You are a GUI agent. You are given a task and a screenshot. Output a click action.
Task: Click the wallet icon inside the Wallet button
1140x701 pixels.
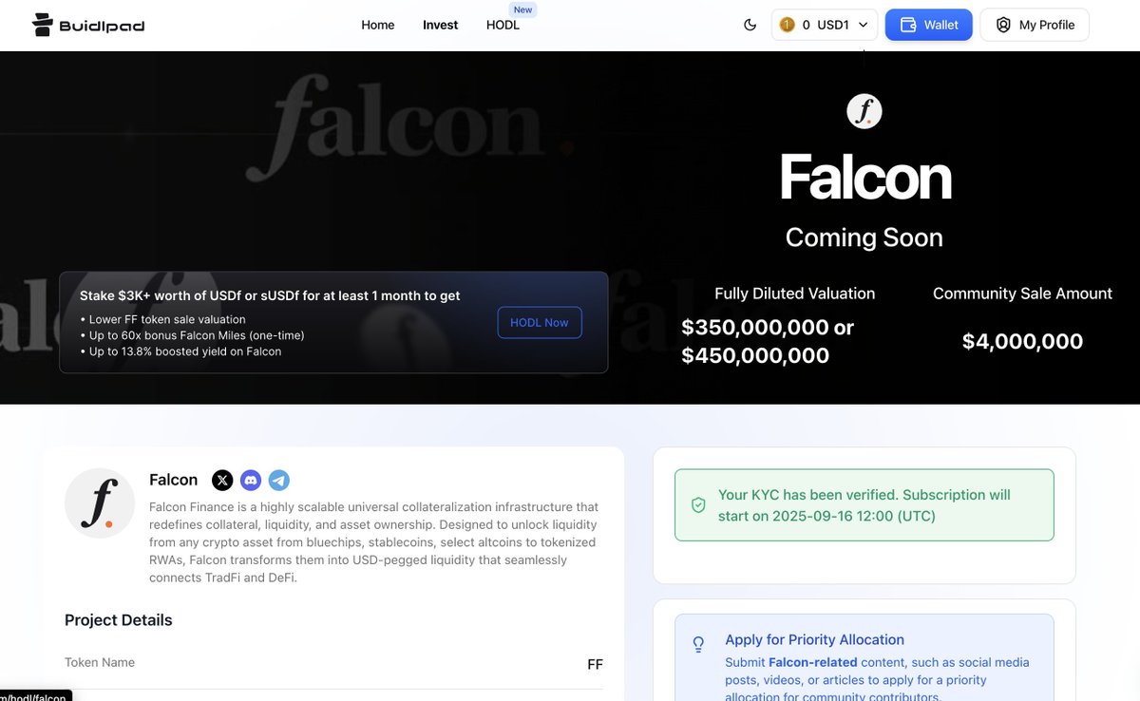pos(908,25)
